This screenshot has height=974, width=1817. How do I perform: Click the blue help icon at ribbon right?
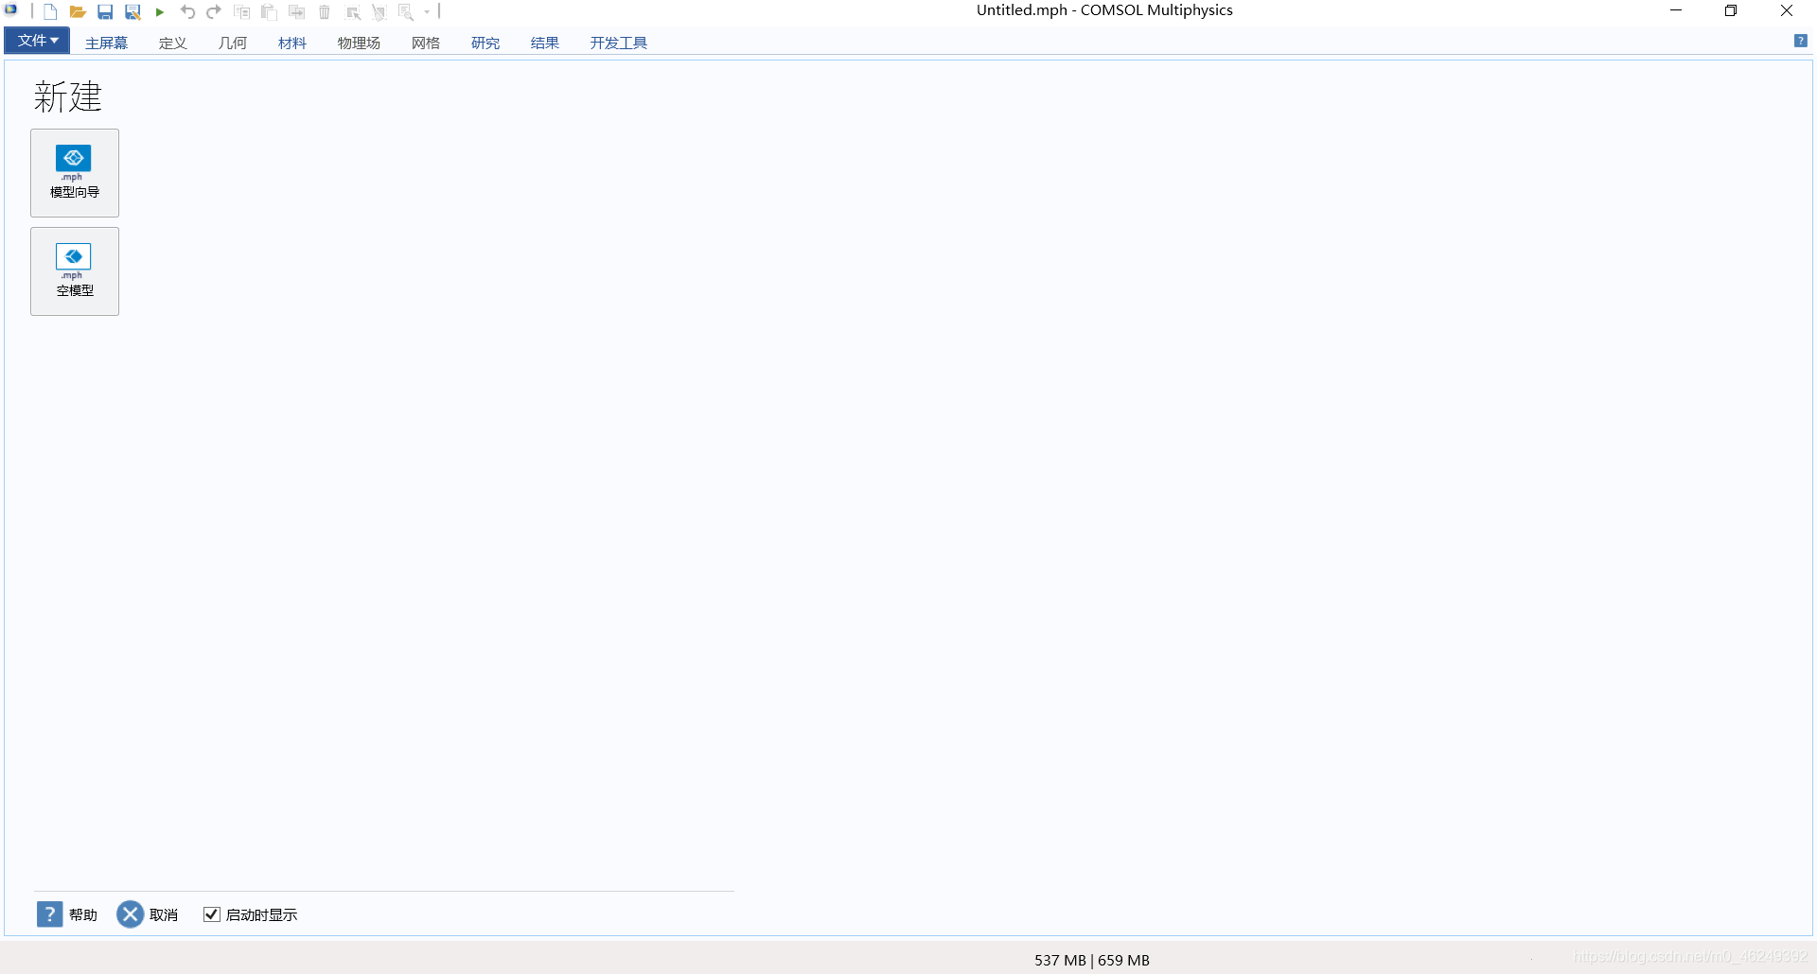click(1800, 41)
